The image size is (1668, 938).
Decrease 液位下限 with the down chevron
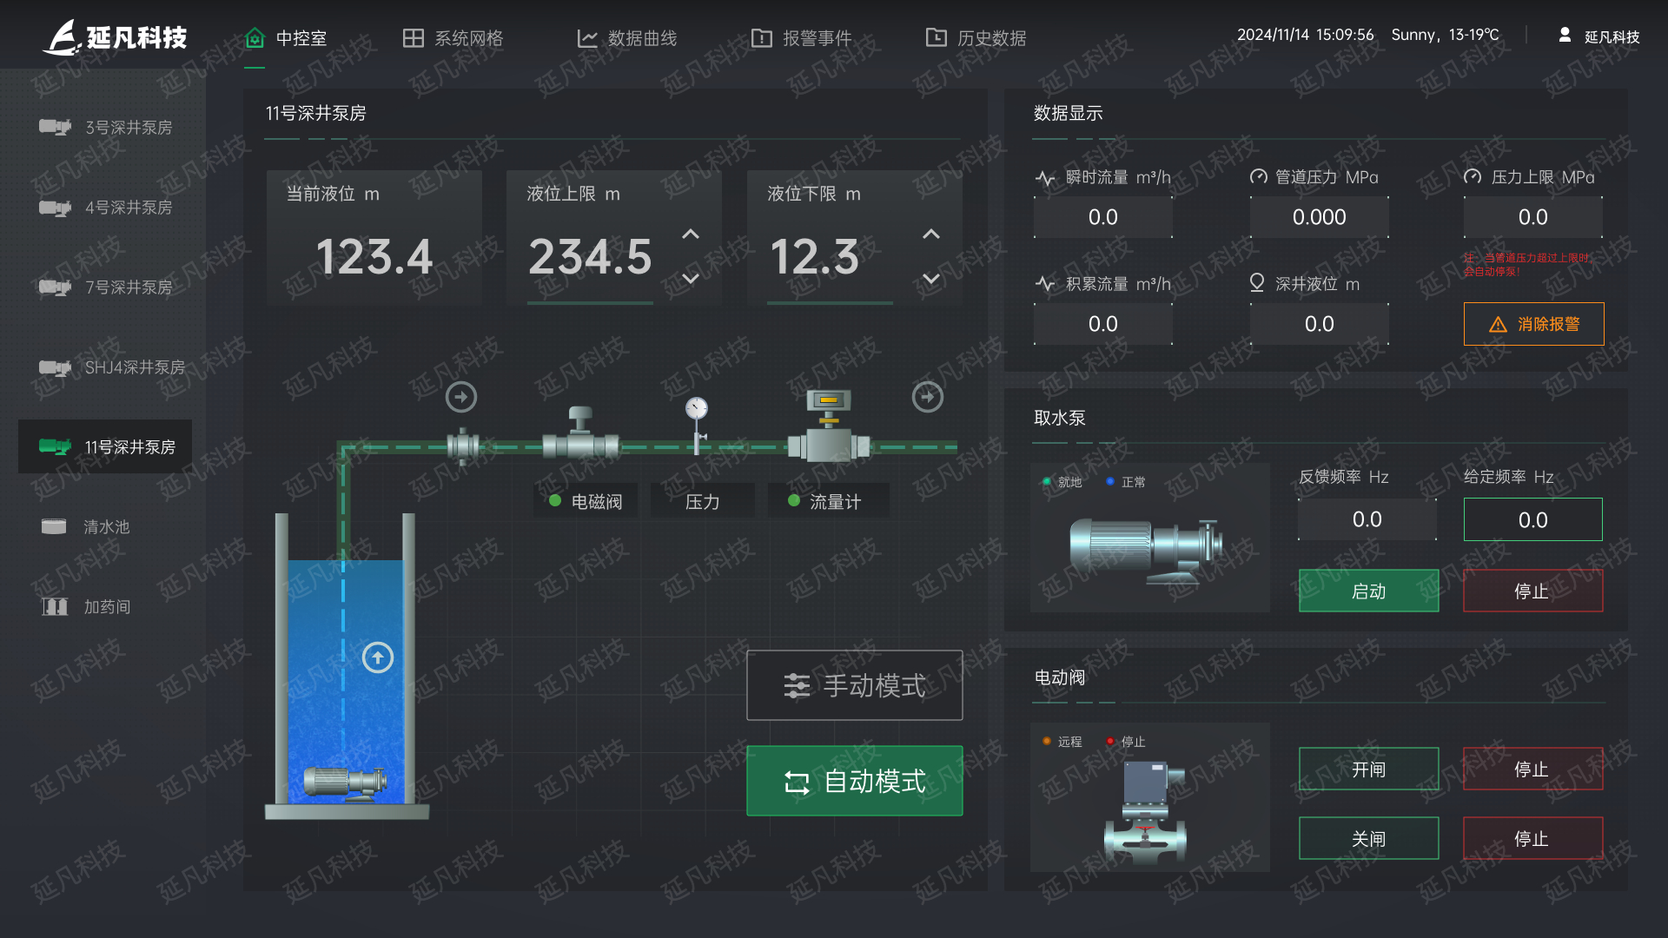(930, 280)
